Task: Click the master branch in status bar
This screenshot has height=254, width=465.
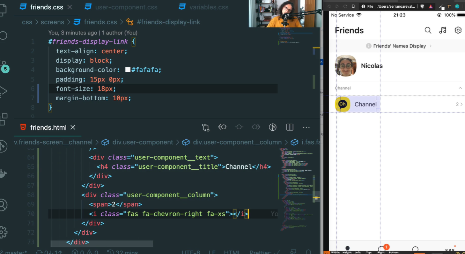Action: coord(14,252)
